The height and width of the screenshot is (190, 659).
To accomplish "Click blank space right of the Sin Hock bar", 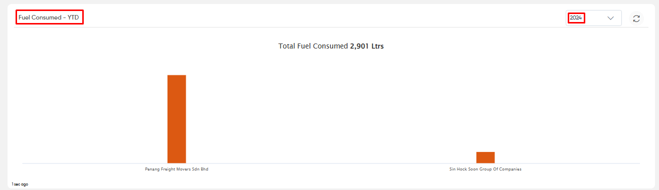I will coord(567,115).
